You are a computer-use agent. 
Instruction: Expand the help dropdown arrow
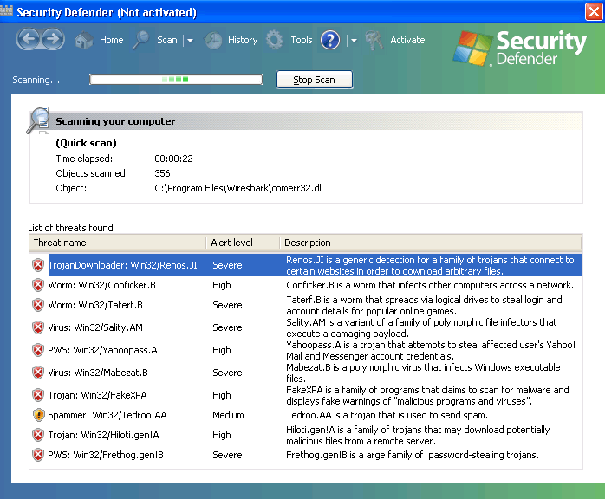click(x=353, y=41)
